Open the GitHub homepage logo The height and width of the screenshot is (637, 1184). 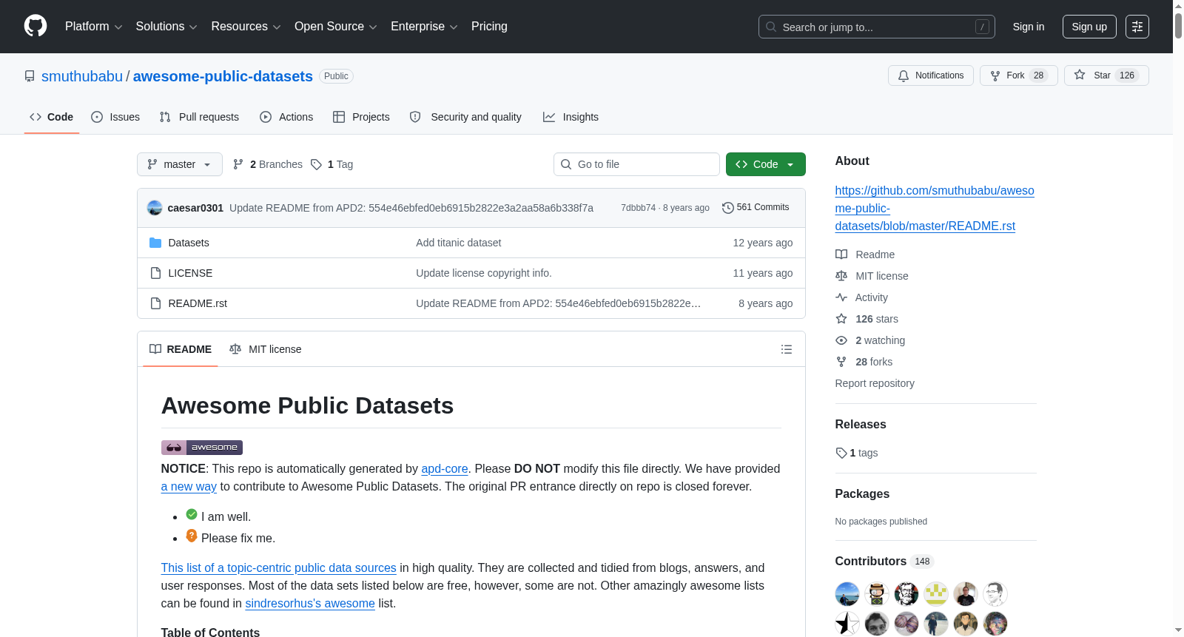click(36, 26)
